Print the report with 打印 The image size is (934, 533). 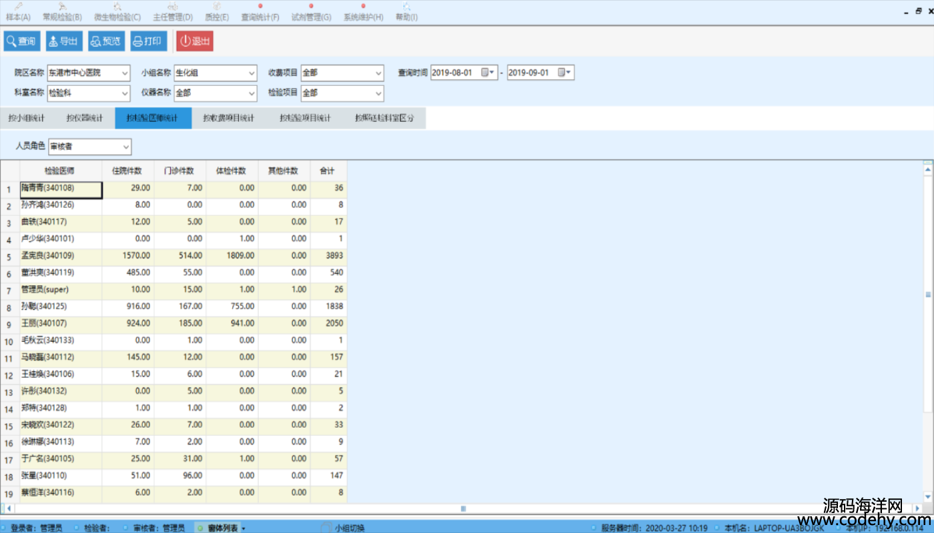pyautogui.click(x=148, y=41)
